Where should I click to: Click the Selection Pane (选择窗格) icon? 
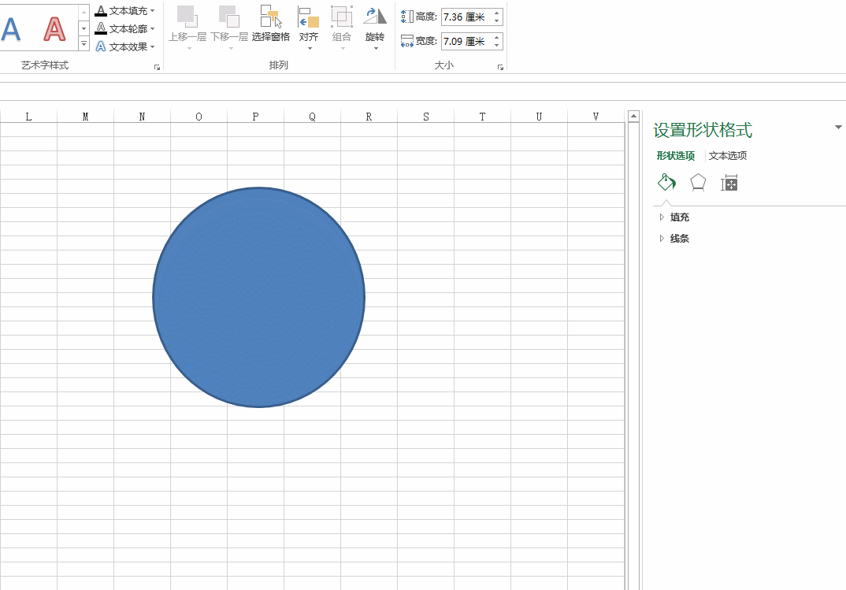271,17
